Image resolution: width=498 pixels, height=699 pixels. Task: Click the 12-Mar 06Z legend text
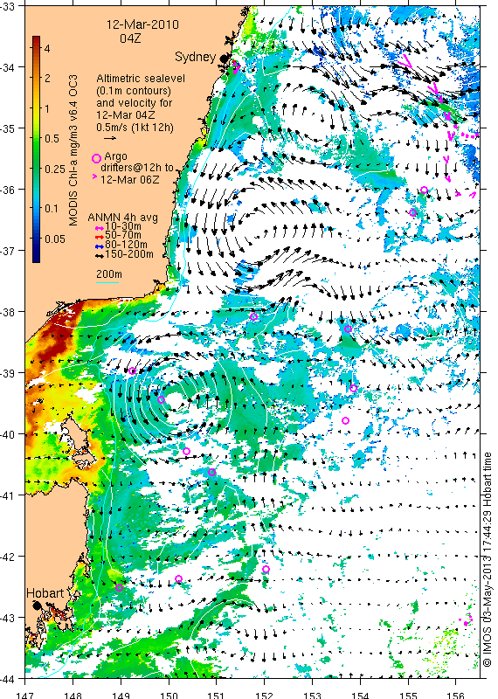[x=129, y=180]
